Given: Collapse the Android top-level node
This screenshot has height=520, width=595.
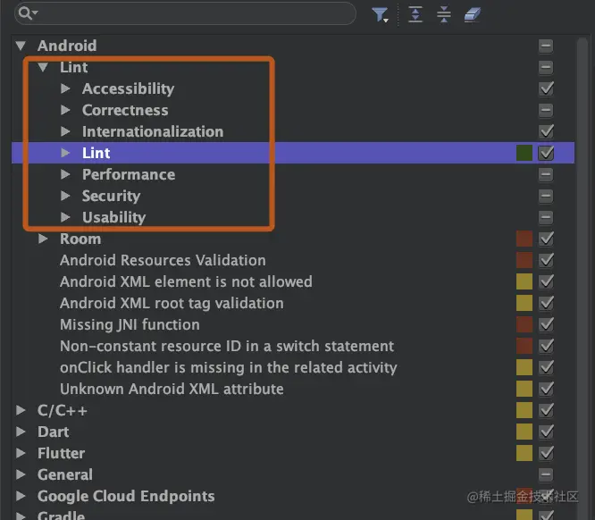Looking at the screenshot, I should click(x=21, y=46).
